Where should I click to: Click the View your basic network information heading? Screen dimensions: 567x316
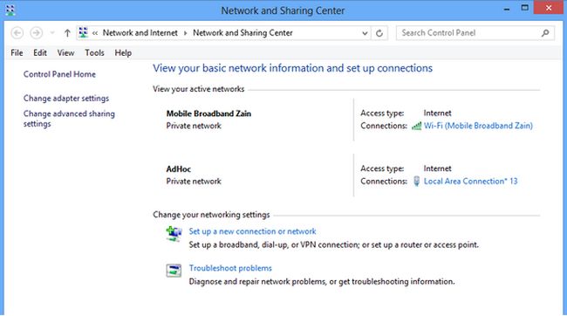292,68
